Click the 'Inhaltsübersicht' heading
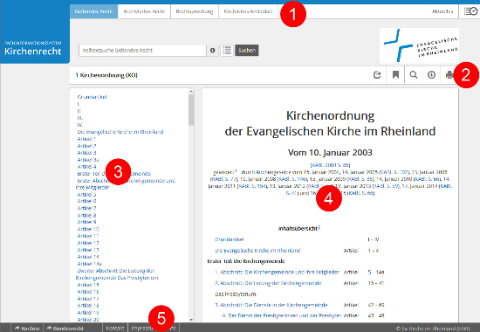This screenshot has height=332, width=480. pos(299,228)
